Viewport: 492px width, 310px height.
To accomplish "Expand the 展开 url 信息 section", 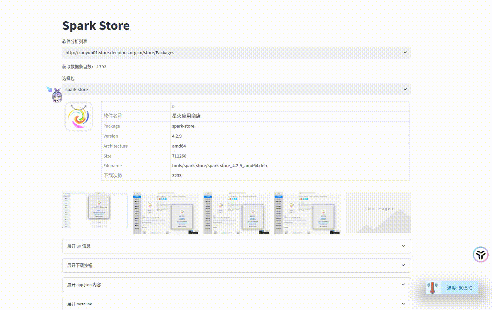I will [x=237, y=246].
